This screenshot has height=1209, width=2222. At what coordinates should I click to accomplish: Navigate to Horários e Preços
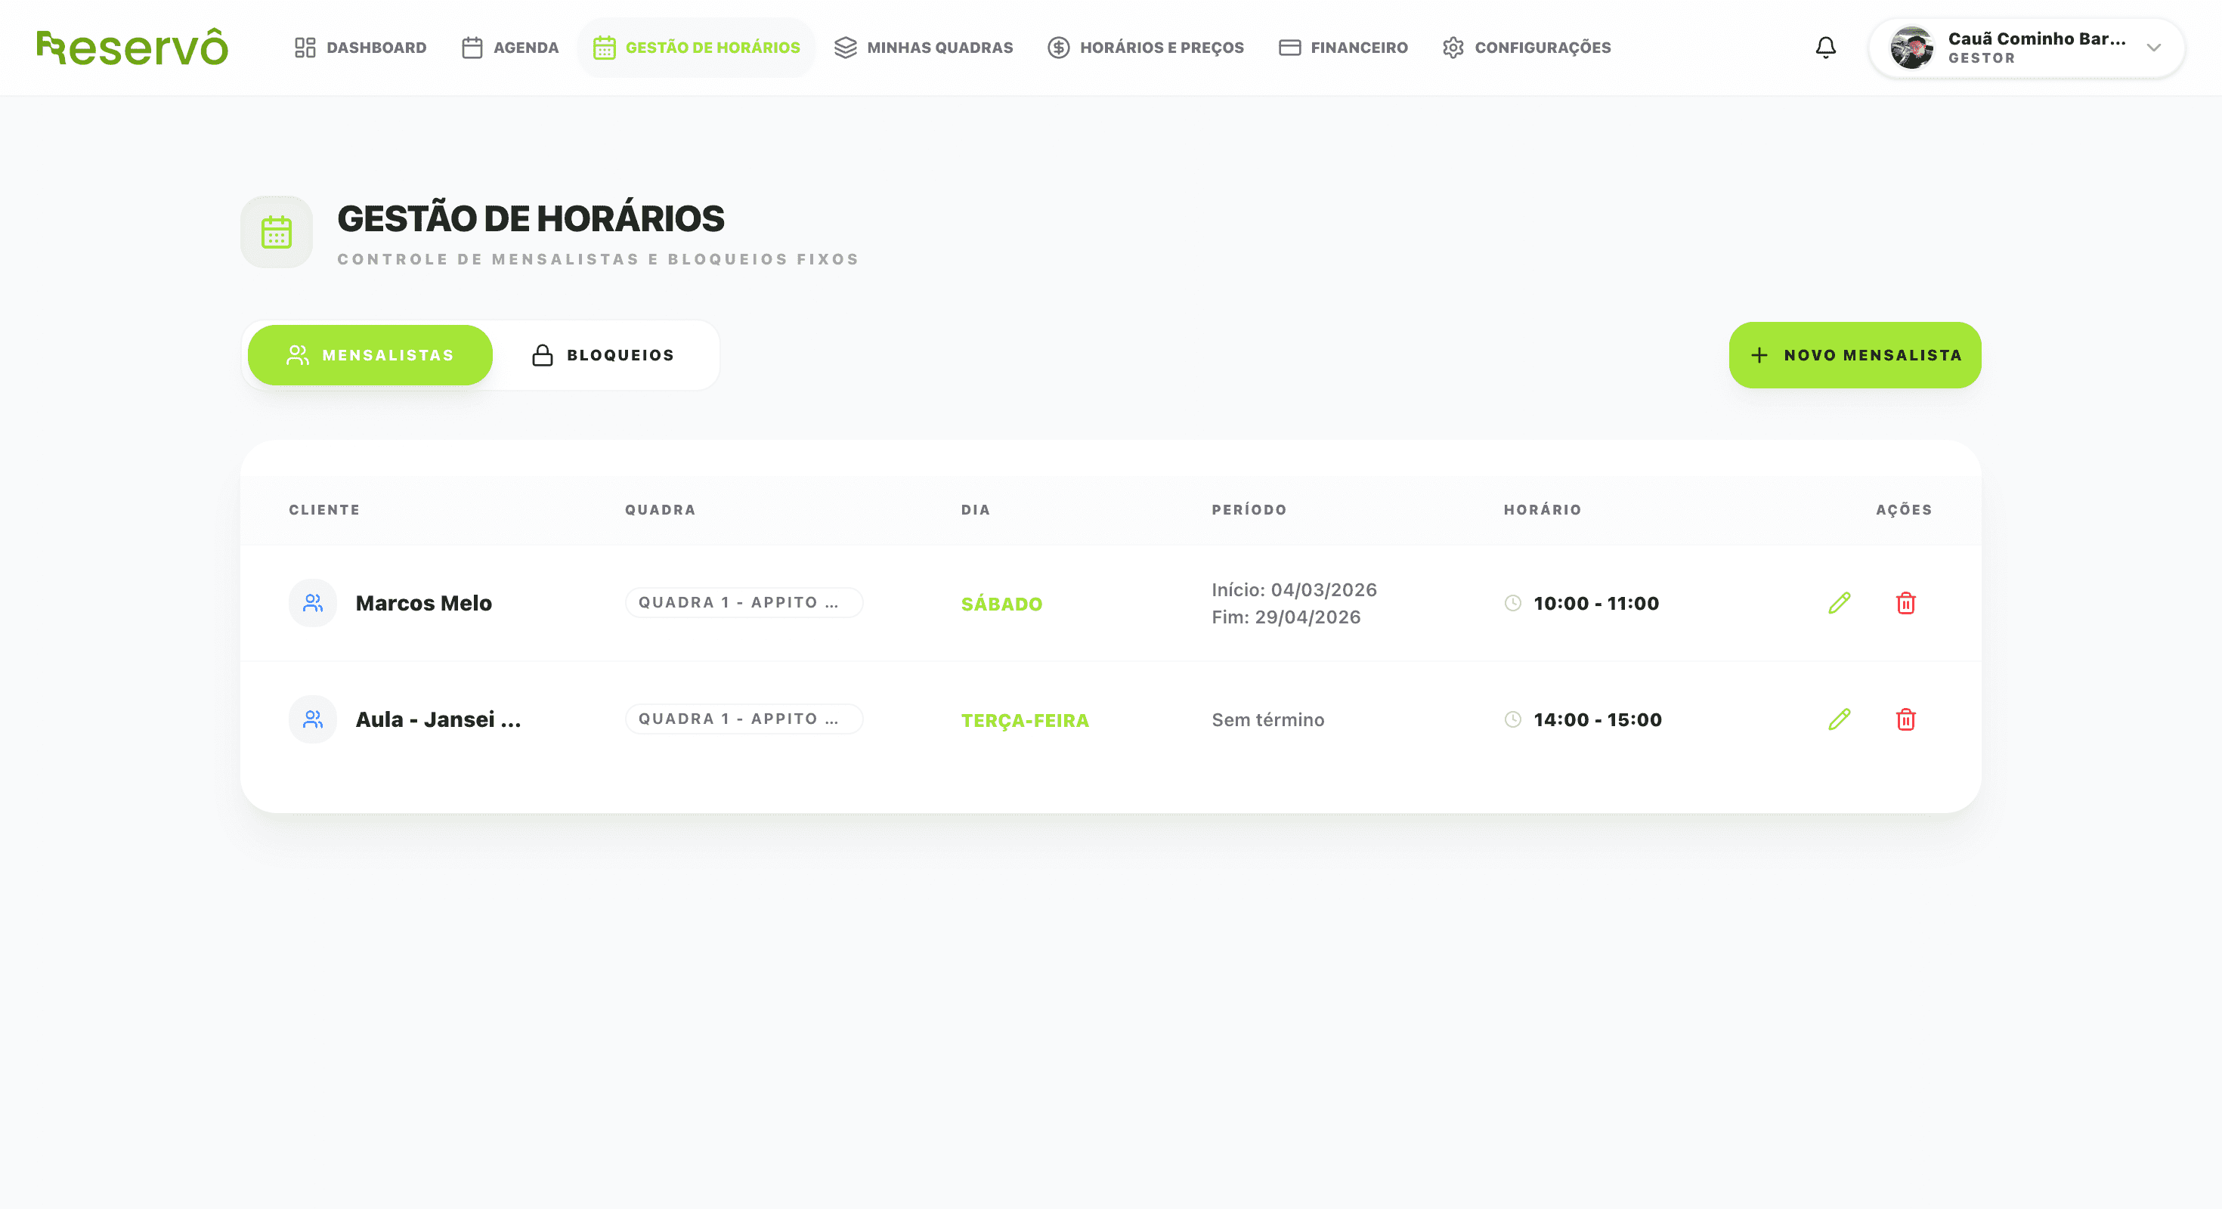1146,48
